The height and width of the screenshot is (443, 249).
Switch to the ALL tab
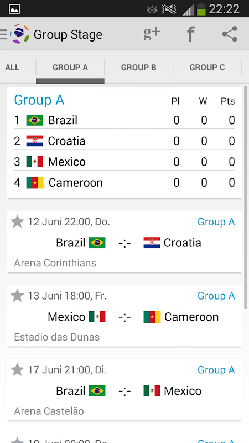(x=12, y=68)
